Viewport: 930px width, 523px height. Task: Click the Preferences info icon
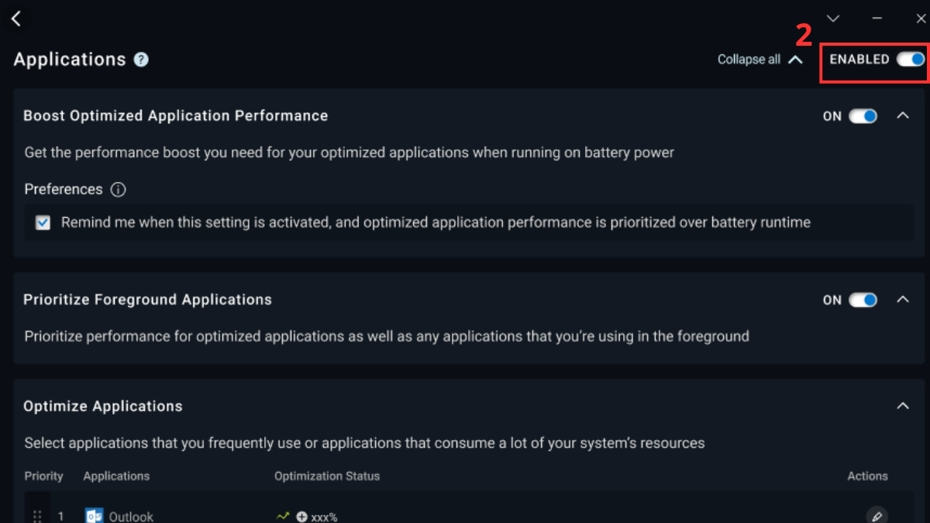(x=118, y=190)
